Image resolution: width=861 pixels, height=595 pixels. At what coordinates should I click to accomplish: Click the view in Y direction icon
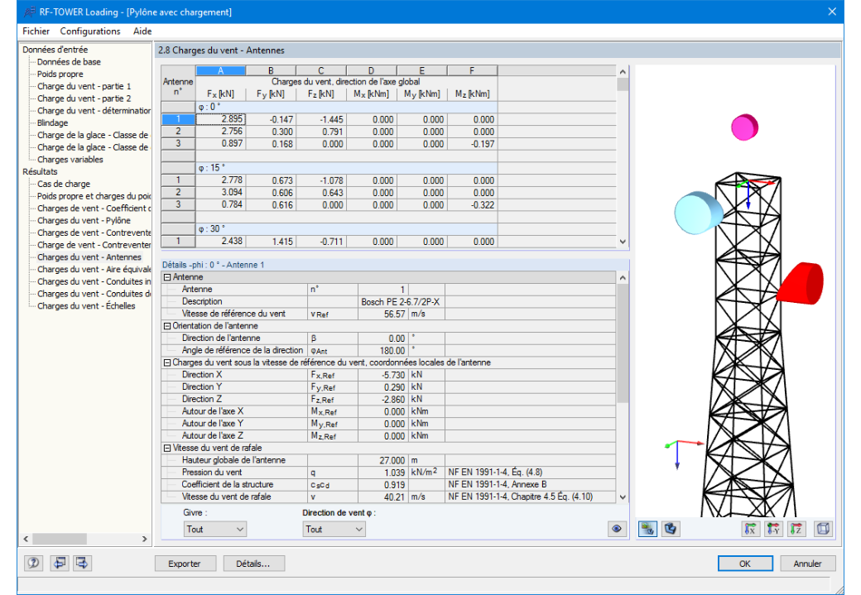(773, 529)
